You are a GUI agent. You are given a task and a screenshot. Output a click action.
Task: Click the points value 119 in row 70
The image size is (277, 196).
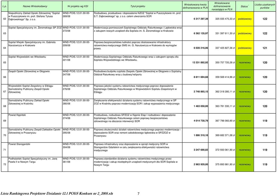pyautogui.click(x=265, y=135)
